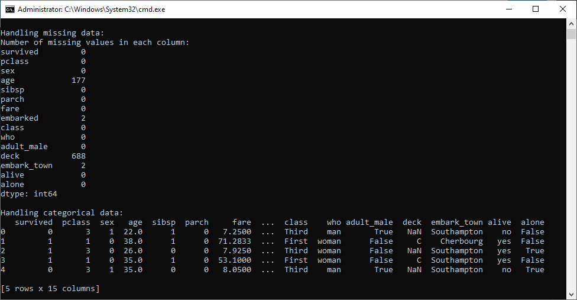Click the scrollbar down arrow
577x300 pixels.
click(571, 295)
